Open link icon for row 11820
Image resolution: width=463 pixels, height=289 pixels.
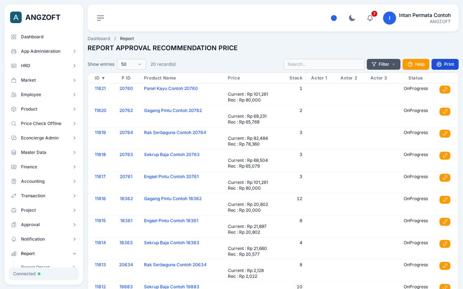(445, 112)
